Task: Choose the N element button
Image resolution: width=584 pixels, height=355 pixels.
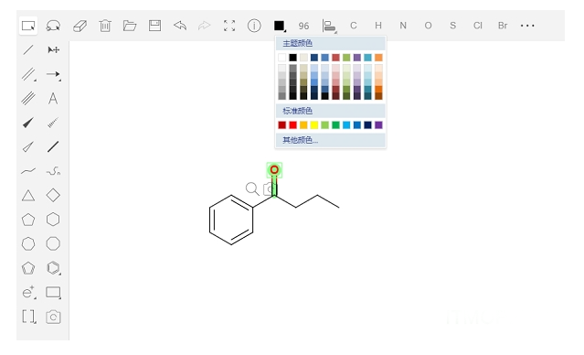Action: [x=403, y=26]
